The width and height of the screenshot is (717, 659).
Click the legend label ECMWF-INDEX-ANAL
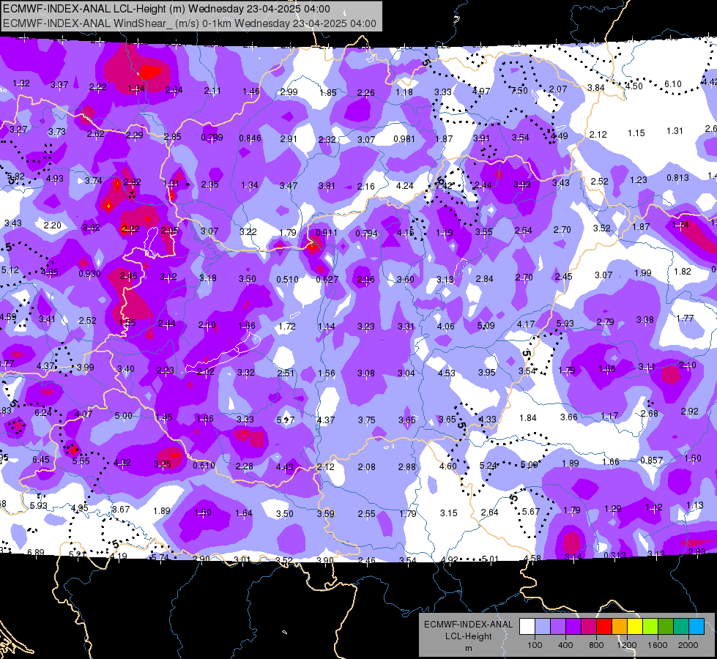468,625
